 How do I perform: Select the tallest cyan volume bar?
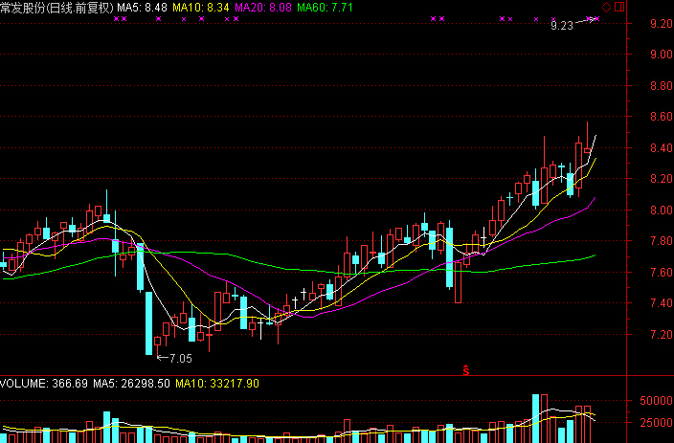click(x=535, y=418)
